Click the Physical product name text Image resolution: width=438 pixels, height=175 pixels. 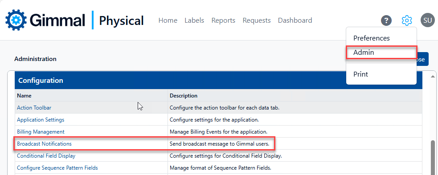(122, 20)
